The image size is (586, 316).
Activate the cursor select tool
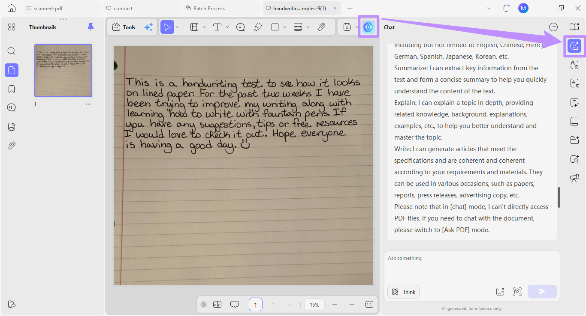coord(167,27)
